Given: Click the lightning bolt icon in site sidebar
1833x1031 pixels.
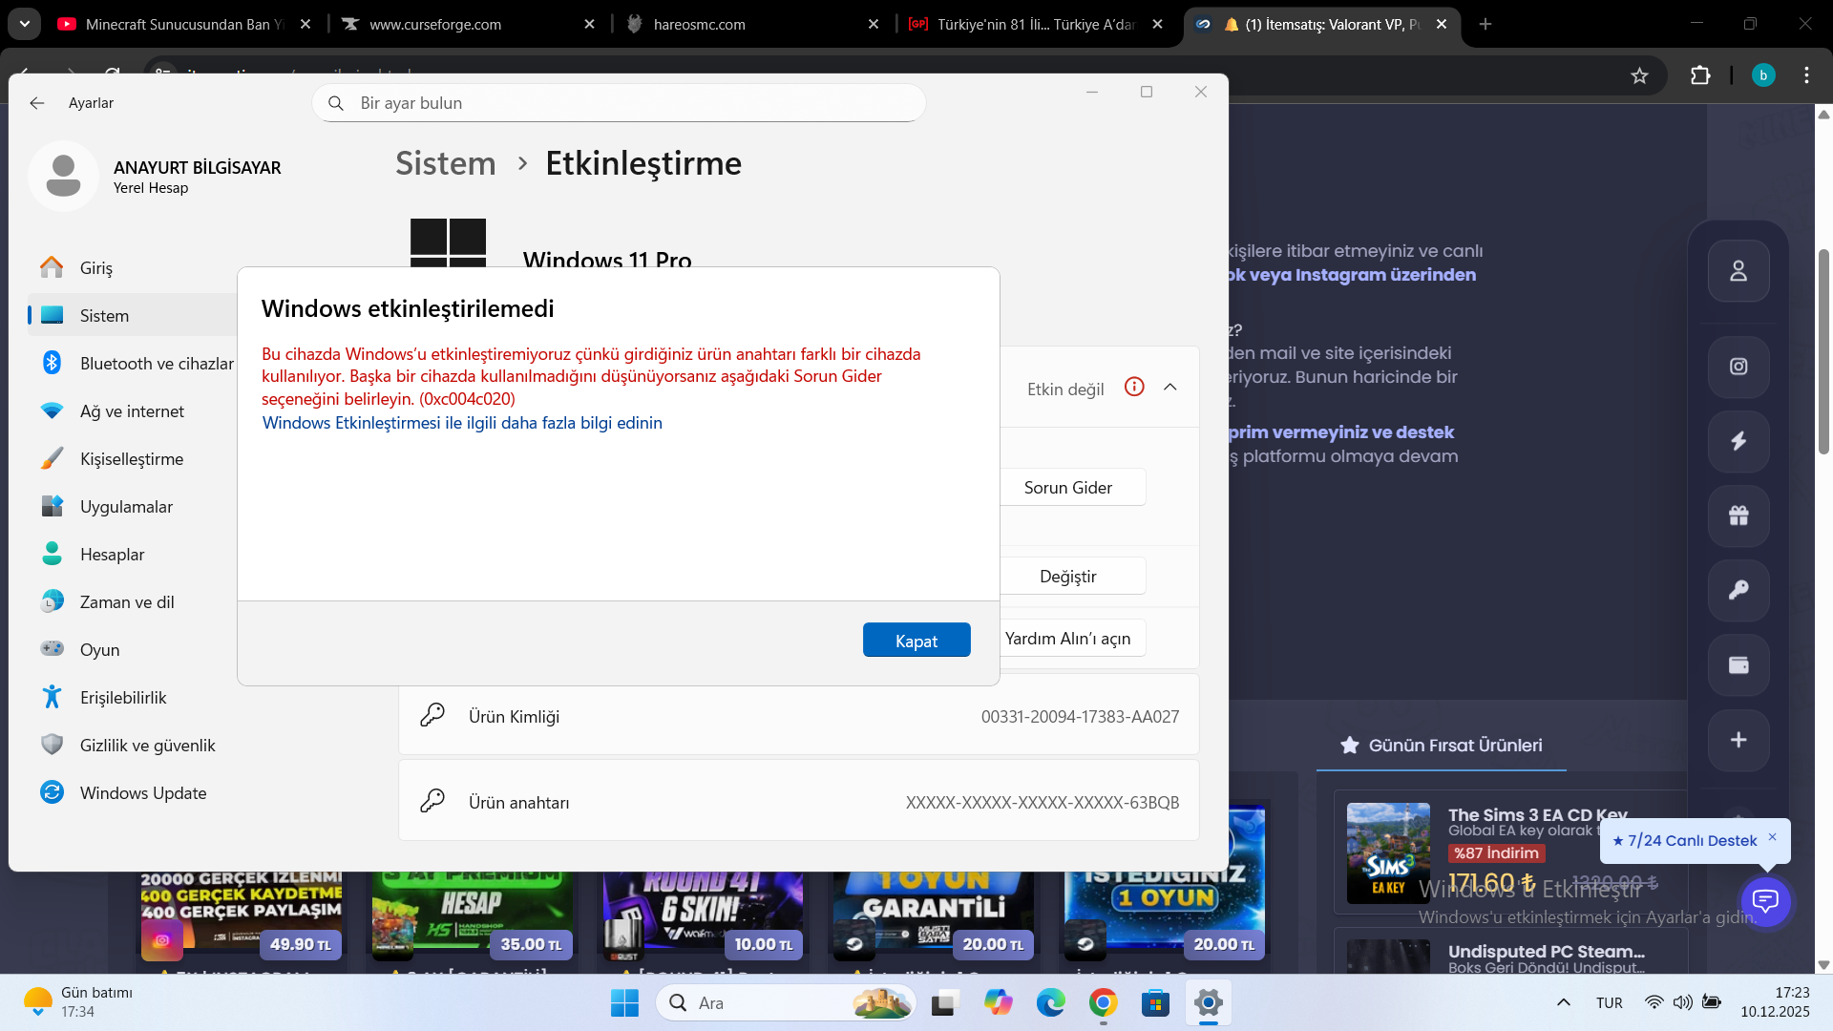Looking at the screenshot, I should 1738,441.
